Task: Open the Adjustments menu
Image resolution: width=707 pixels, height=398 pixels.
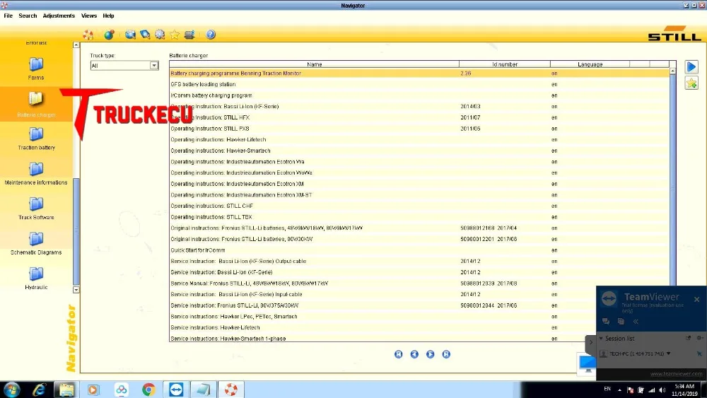Action: point(59,16)
